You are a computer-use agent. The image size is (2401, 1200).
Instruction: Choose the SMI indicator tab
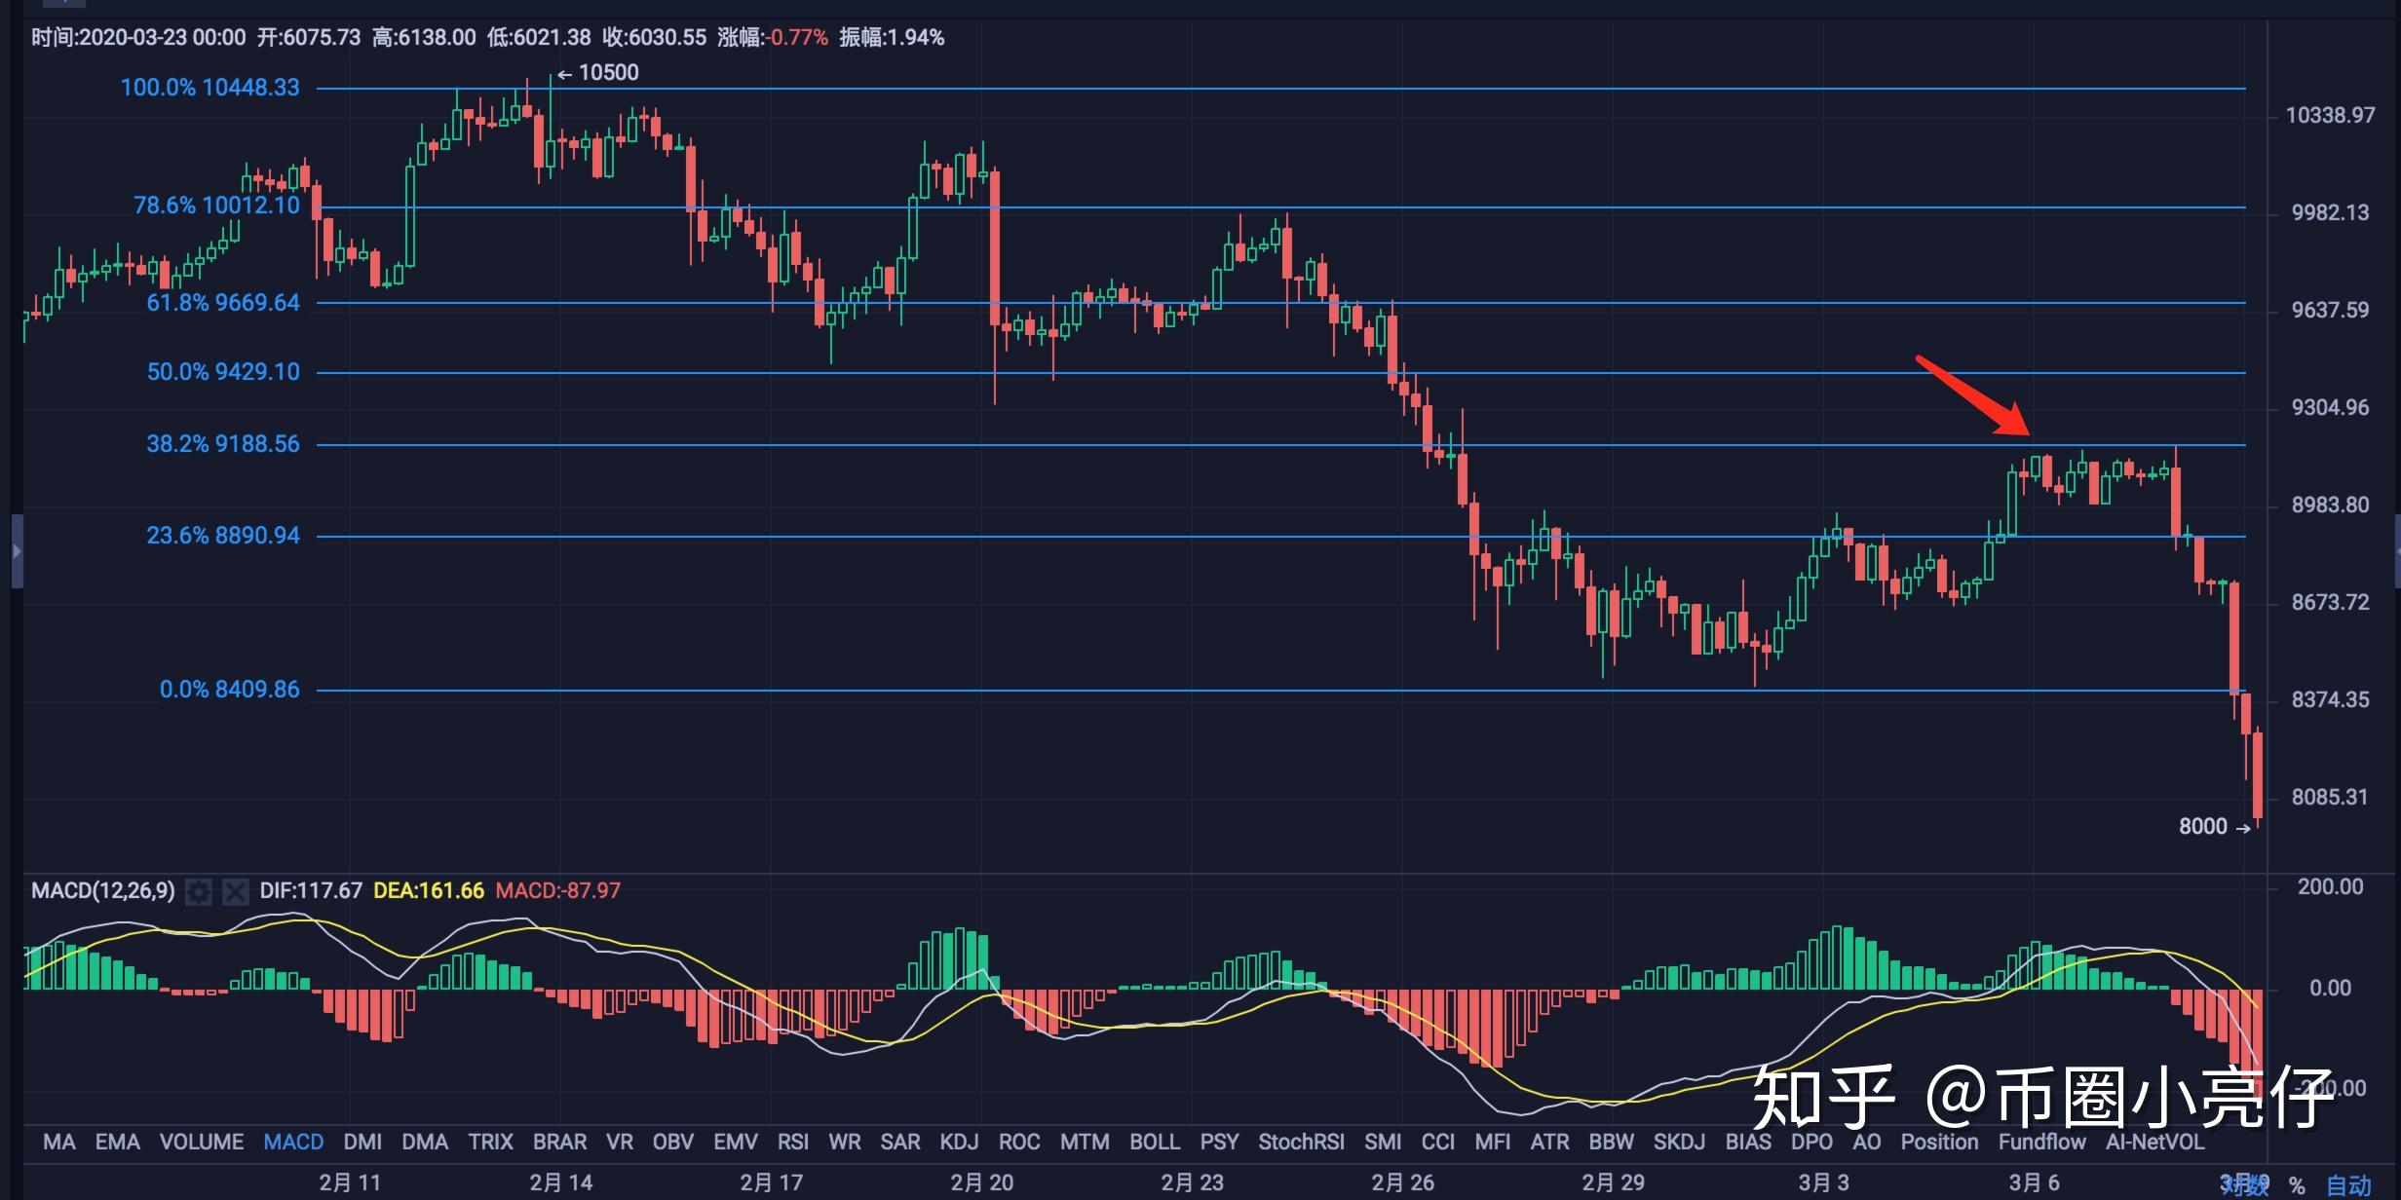(x=1383, y=1142)
